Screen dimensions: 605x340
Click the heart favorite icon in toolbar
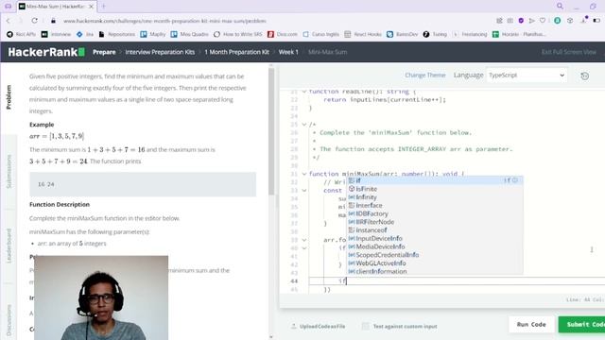click(x=543, y=21)
